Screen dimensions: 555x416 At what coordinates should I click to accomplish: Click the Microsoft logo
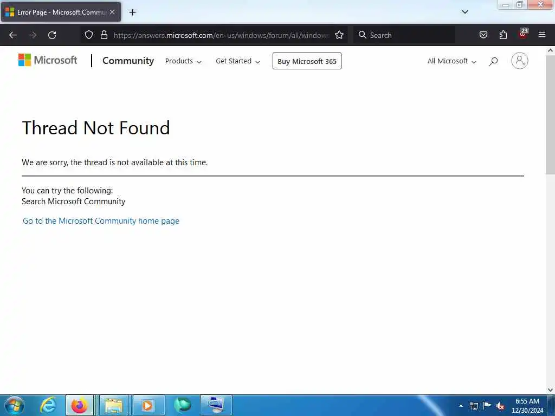[48, 60]
